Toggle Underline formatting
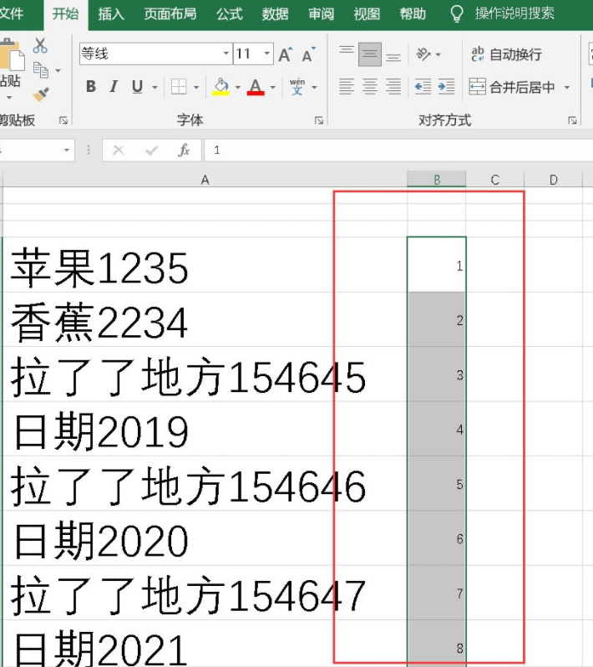The image size is (593, 667). pyautogui.click(x=137, y=87)
